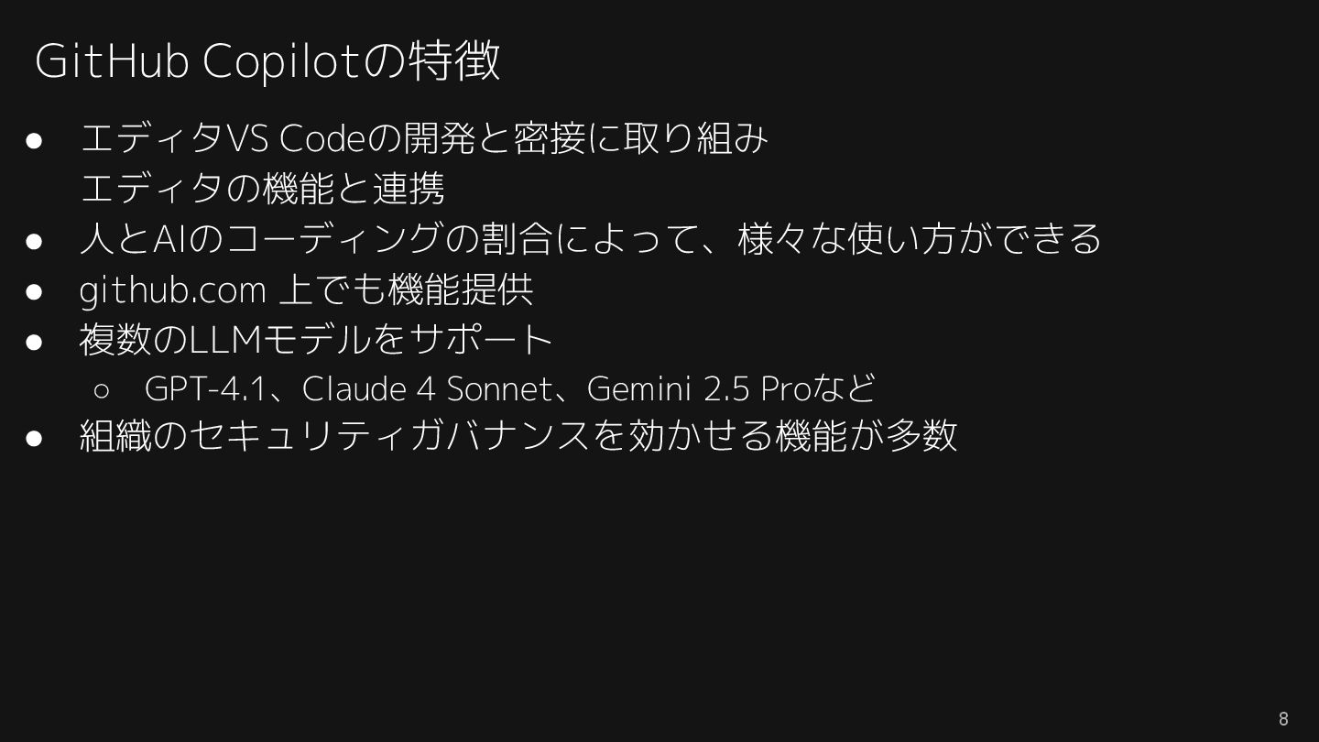This screenshot has height=742, width=1319.
Task: Select the bullet about 人とAIのコーディングの割合
Action: (591, 238)
